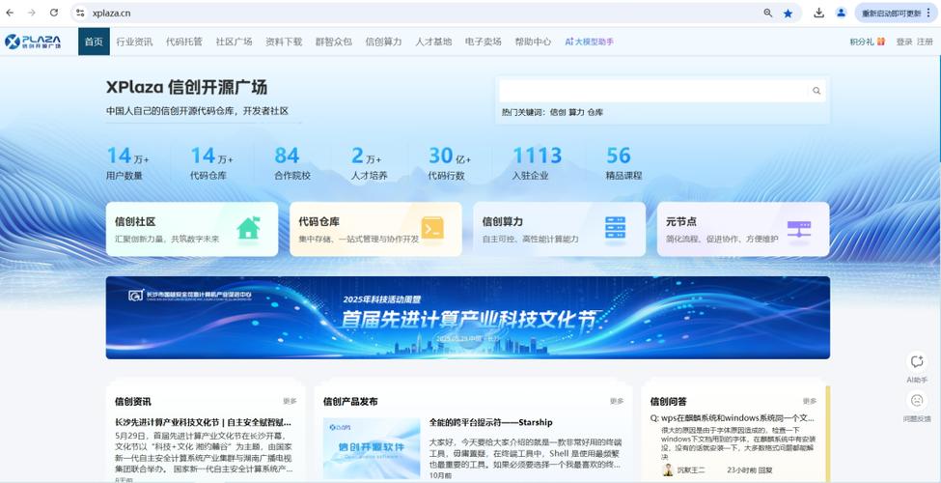Click the 首届先进计算产业科技文化节 banner
The image size is (941, 483).
pyautogui.click(x=468, y=318)
